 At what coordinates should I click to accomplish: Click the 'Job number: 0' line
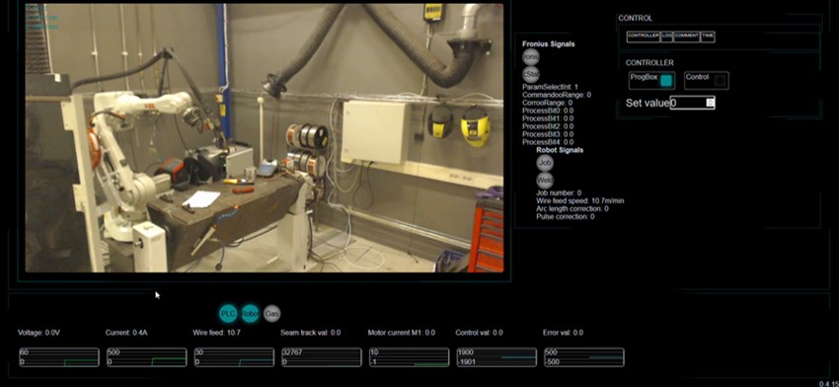(x=559, y=193)
